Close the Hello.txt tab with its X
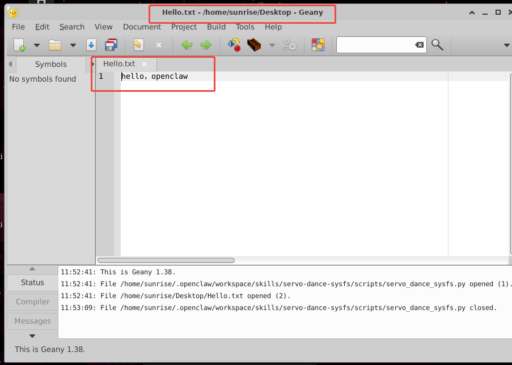 pos(145,64)
